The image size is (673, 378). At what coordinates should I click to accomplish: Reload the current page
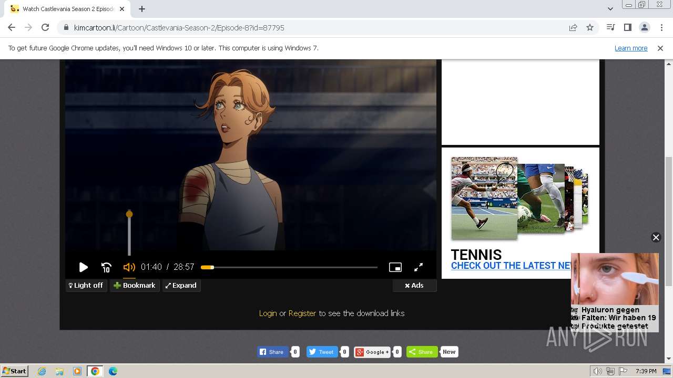45,28
